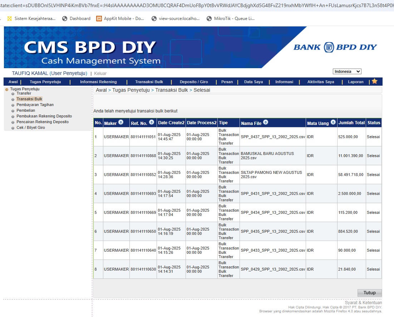Viewport: 394px width, 317px height.
Task: Open the view-source:localho... bookmark
Action: click(176, 19)
